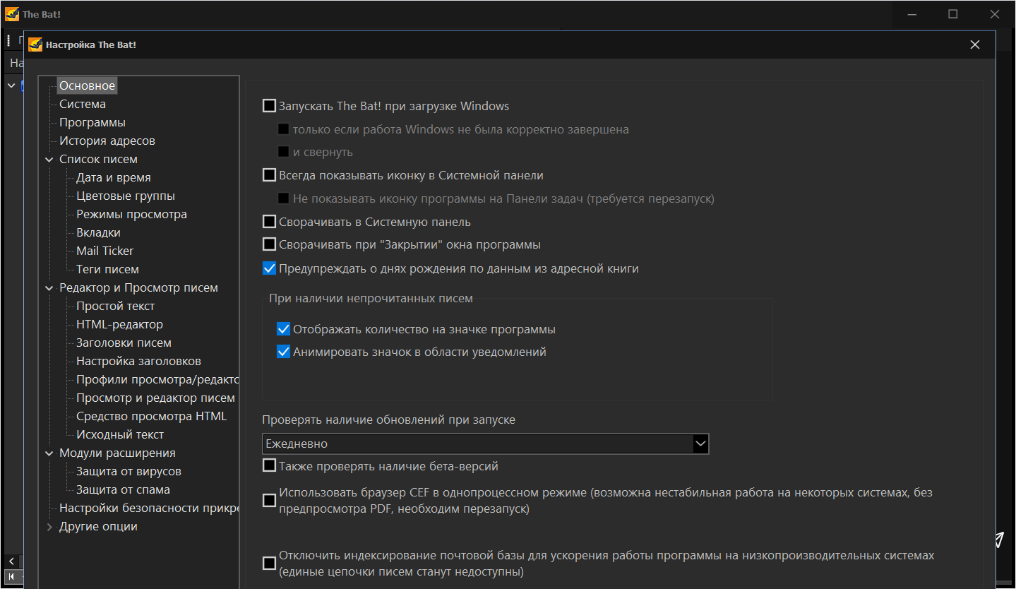This screenshot has height=589, width=1016.
Task: Select Настройки безопасности прикреплённых файлов item
Action: click(x=149, y=508)
